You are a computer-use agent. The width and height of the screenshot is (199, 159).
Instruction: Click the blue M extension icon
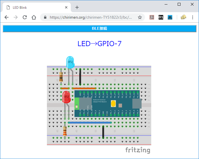pyautogui.click(x=170, y=17)
